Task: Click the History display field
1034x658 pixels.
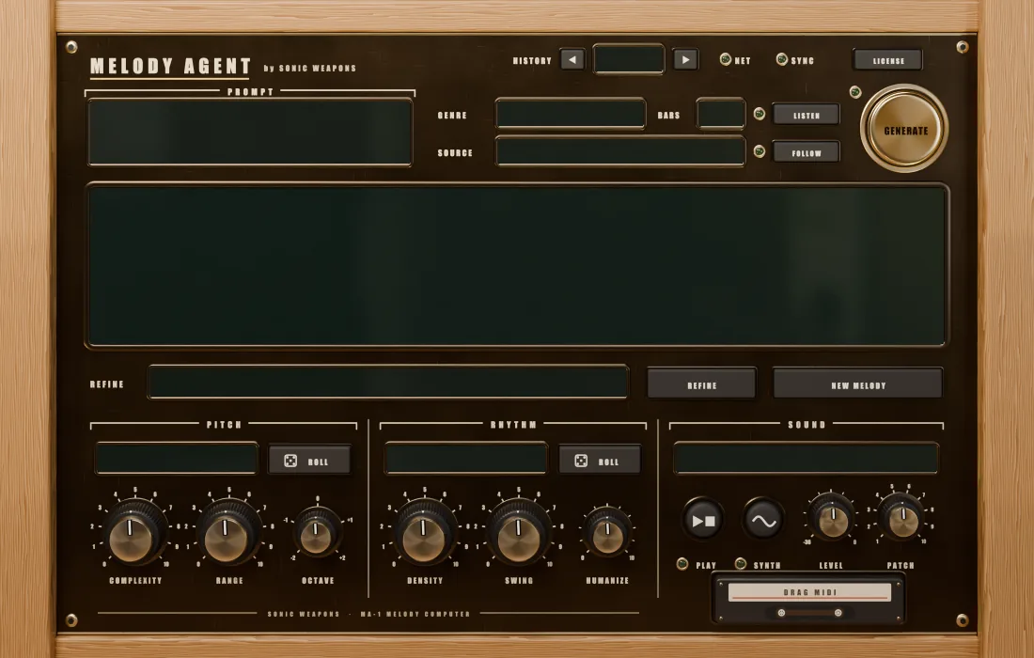Action: 629,59
